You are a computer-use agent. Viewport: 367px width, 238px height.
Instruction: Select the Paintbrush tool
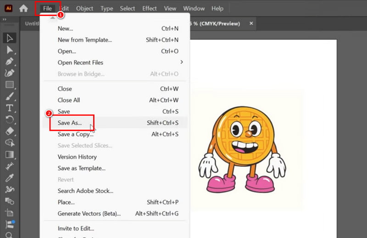[x=9, y=96]
